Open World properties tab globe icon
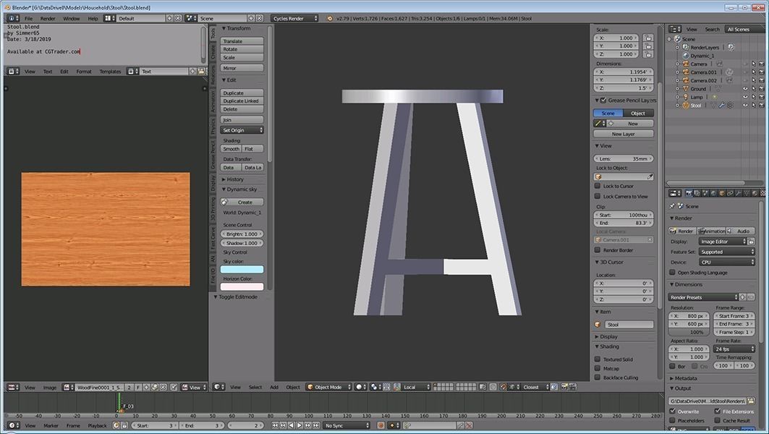 [x=713, y=193]
